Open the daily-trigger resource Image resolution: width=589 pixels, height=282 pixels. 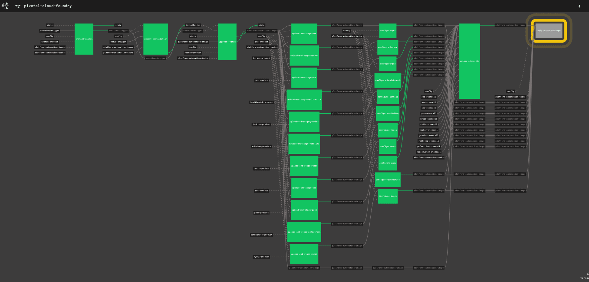(x=118, y=42)
